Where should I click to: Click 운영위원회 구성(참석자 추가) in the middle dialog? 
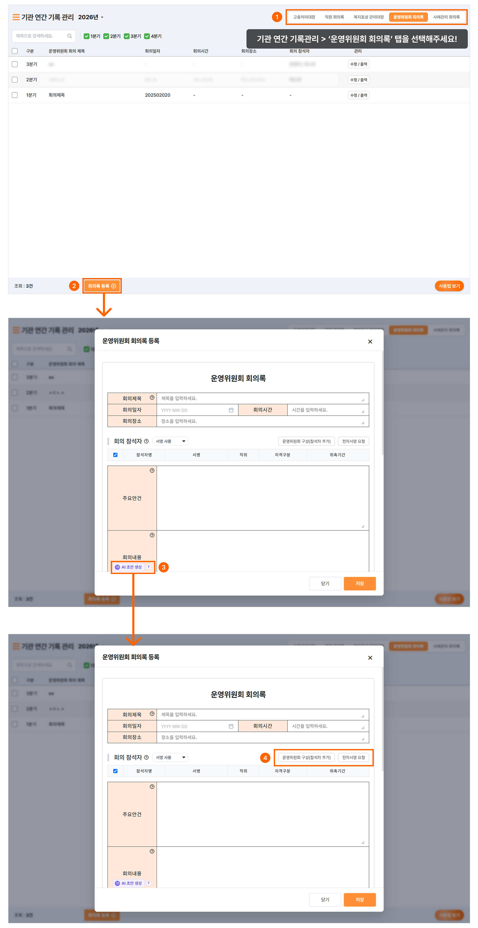[306, 441]
